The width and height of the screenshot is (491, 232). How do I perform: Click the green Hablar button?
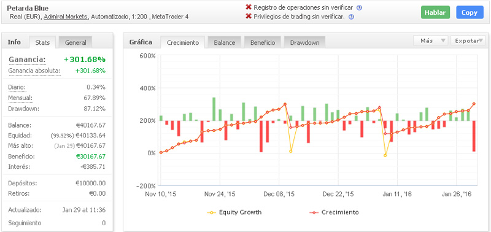(x=435, y=12)
